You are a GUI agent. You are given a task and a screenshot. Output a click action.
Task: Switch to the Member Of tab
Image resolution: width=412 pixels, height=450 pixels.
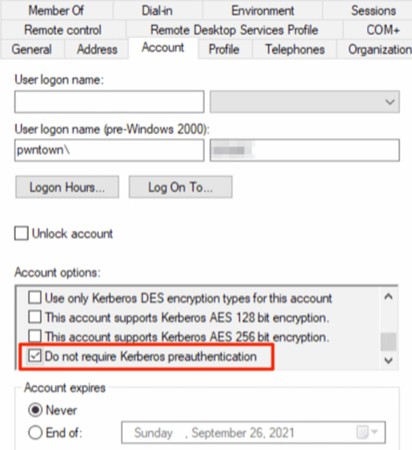point(56,11)
